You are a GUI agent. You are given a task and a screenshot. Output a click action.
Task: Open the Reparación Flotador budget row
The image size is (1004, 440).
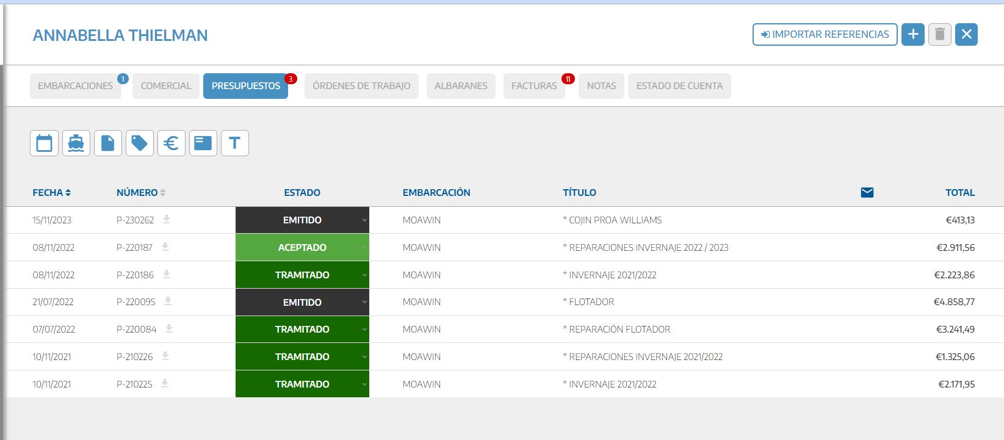tap(619, 330)
